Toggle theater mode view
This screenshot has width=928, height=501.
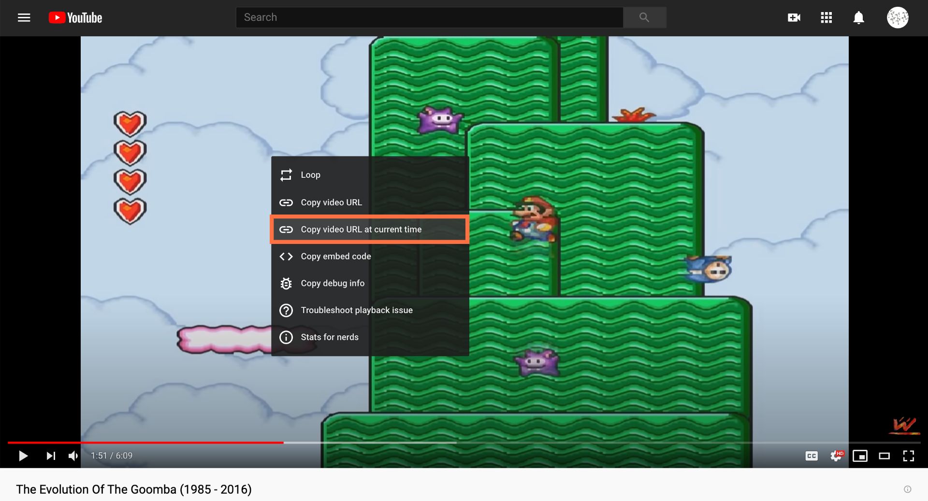click(x=884, y=456)
